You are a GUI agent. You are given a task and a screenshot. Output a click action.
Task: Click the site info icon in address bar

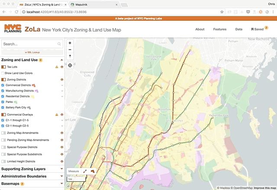[24, 12]
